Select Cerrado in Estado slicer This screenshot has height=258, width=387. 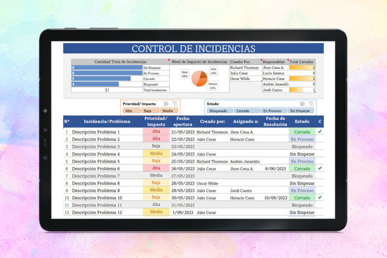click(247, 111)
